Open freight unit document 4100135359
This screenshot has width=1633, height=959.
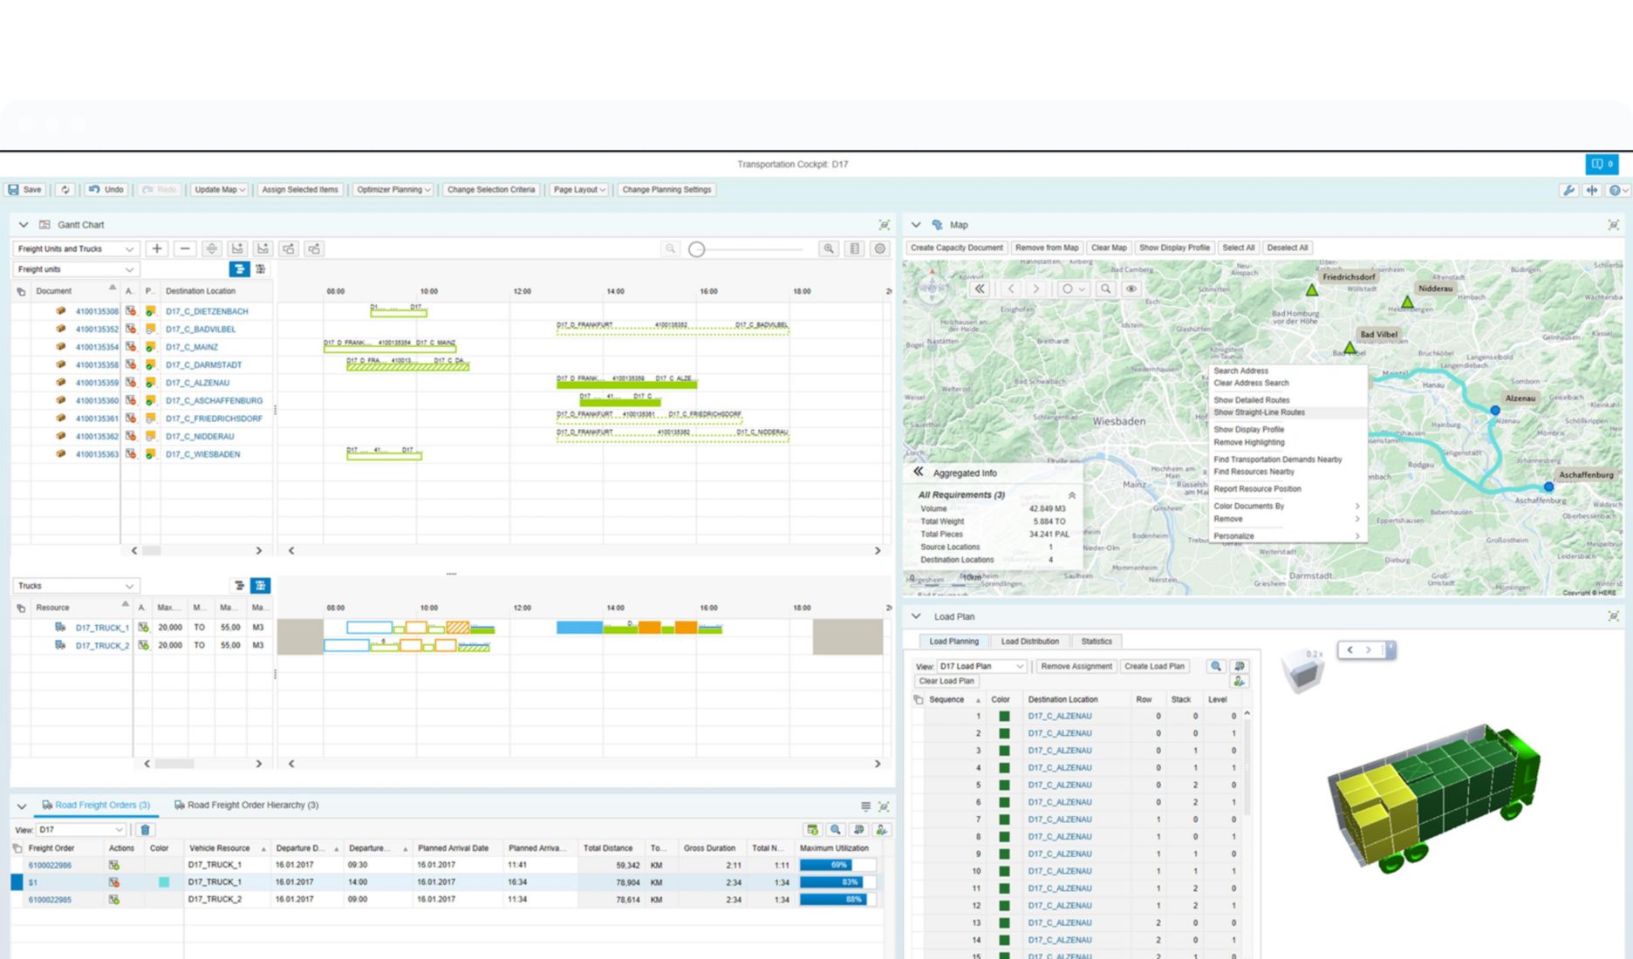(97, 383)
